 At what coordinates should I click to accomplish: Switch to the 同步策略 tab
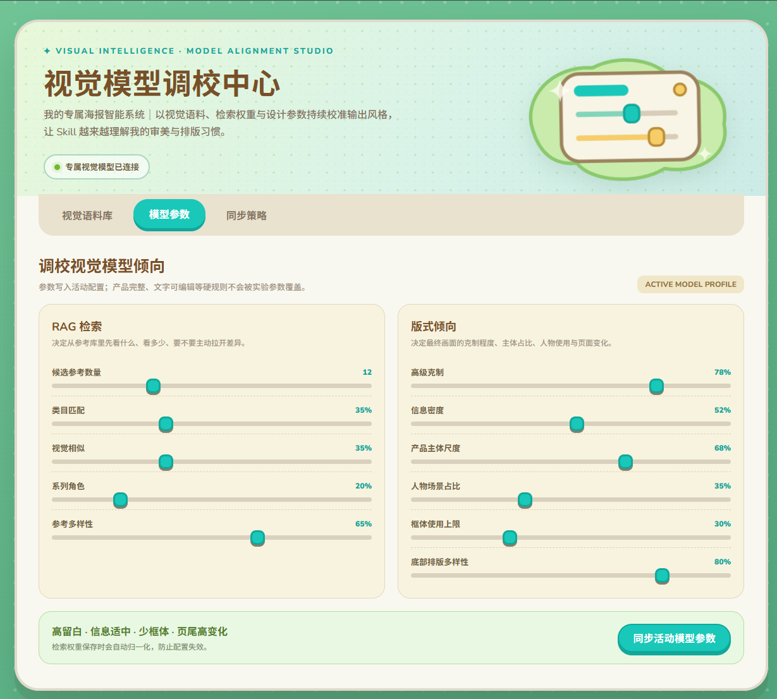pyautogui.click(x=247, y=216)
